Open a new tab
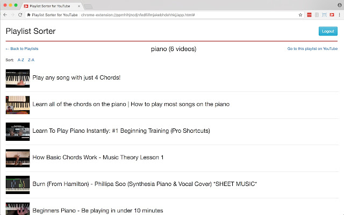Image resolution: width=344 pixels, height=215 pixels. coord(88,7)
